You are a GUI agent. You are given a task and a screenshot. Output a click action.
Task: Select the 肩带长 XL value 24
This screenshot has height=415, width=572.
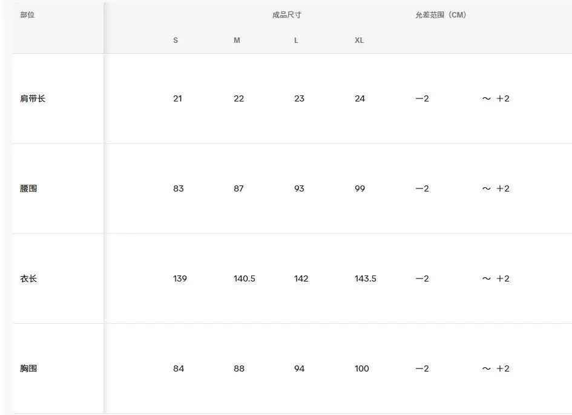click(x=360, y=98)
